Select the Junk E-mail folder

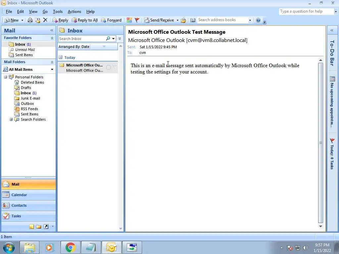coord(30,98)
